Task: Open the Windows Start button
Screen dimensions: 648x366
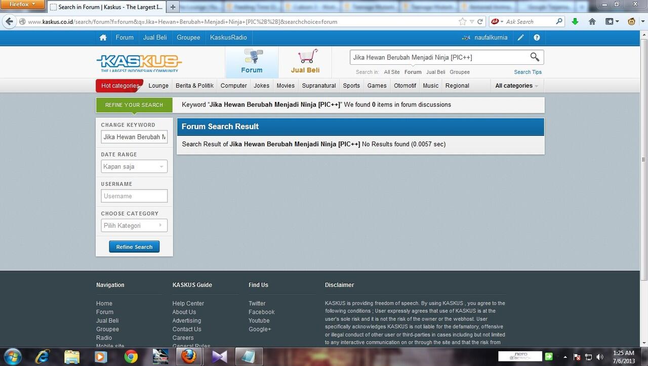Action: coord(12,356)
